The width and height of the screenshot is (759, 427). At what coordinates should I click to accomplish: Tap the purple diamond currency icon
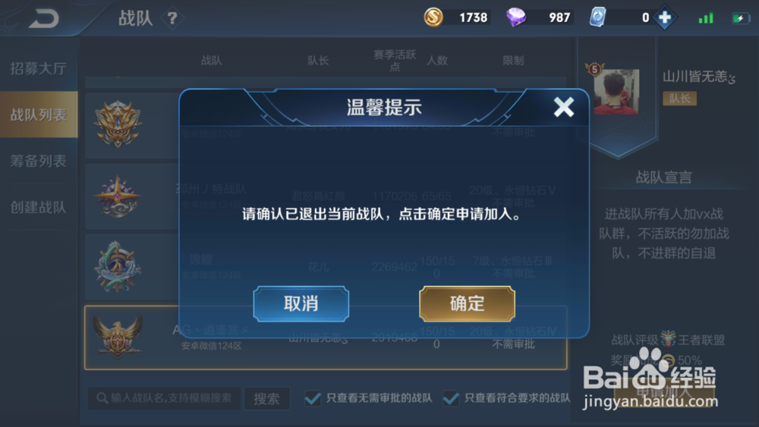click(x=516, y=18)
